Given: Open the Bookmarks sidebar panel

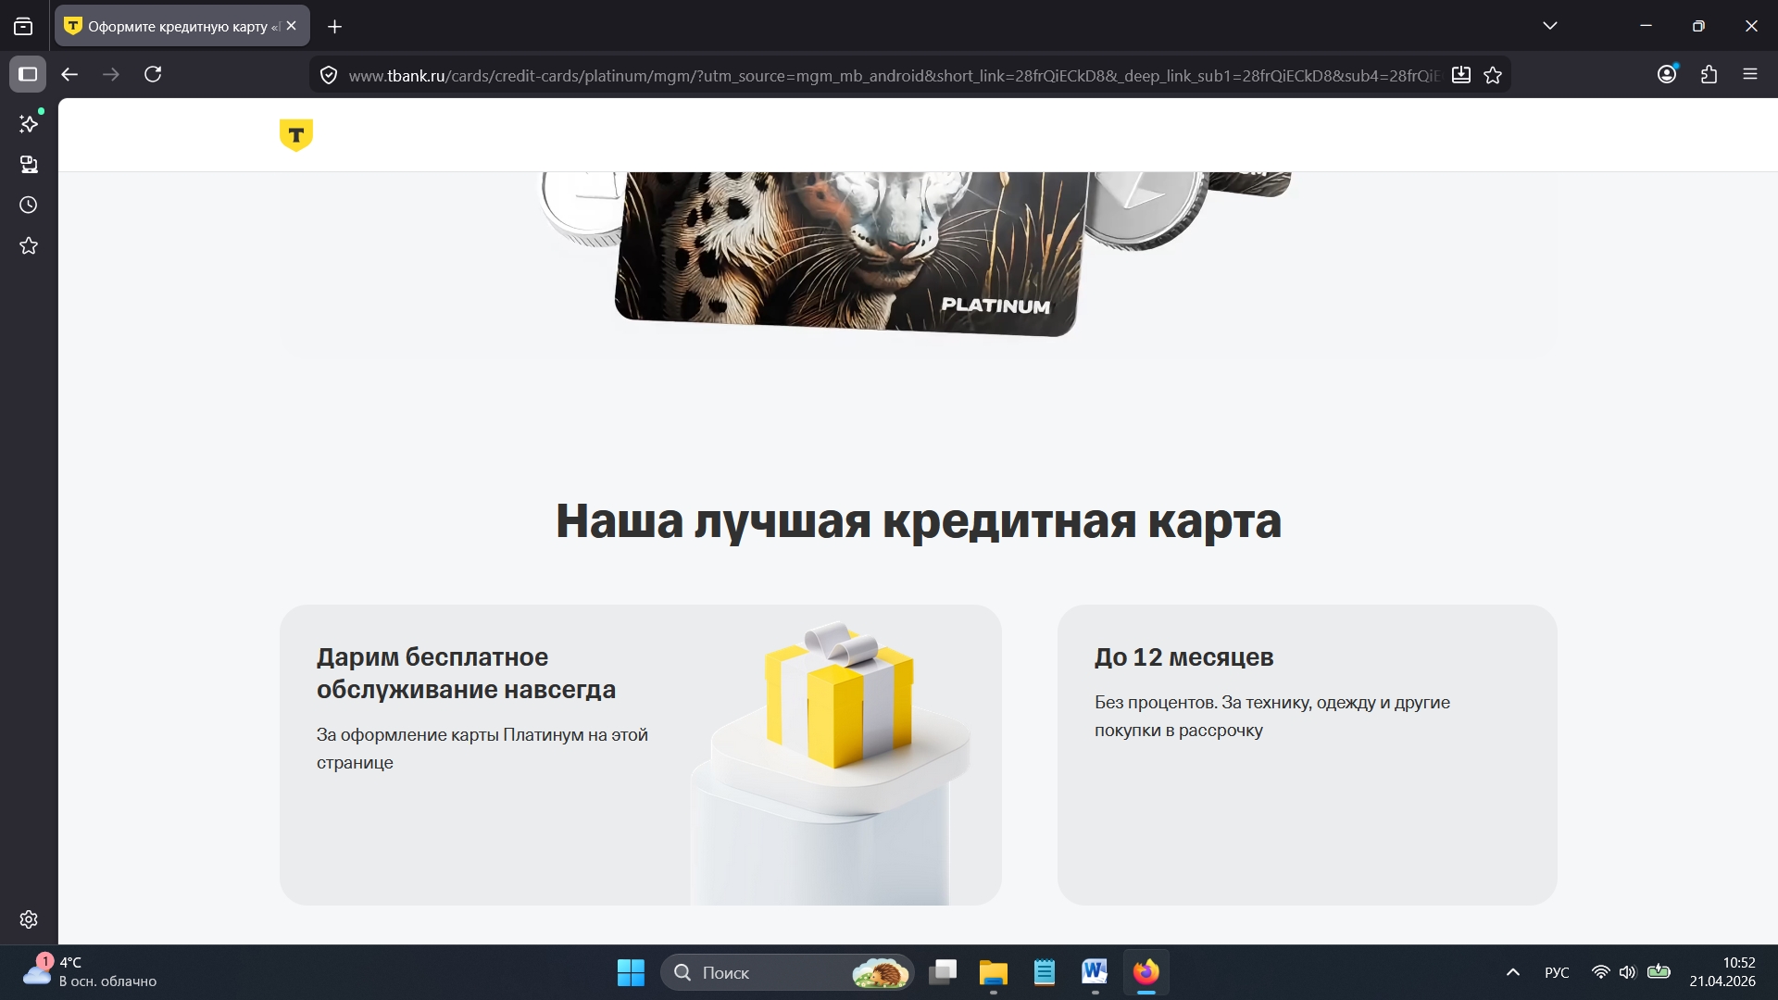Looking at the screenshot, I should click(28, 245).
